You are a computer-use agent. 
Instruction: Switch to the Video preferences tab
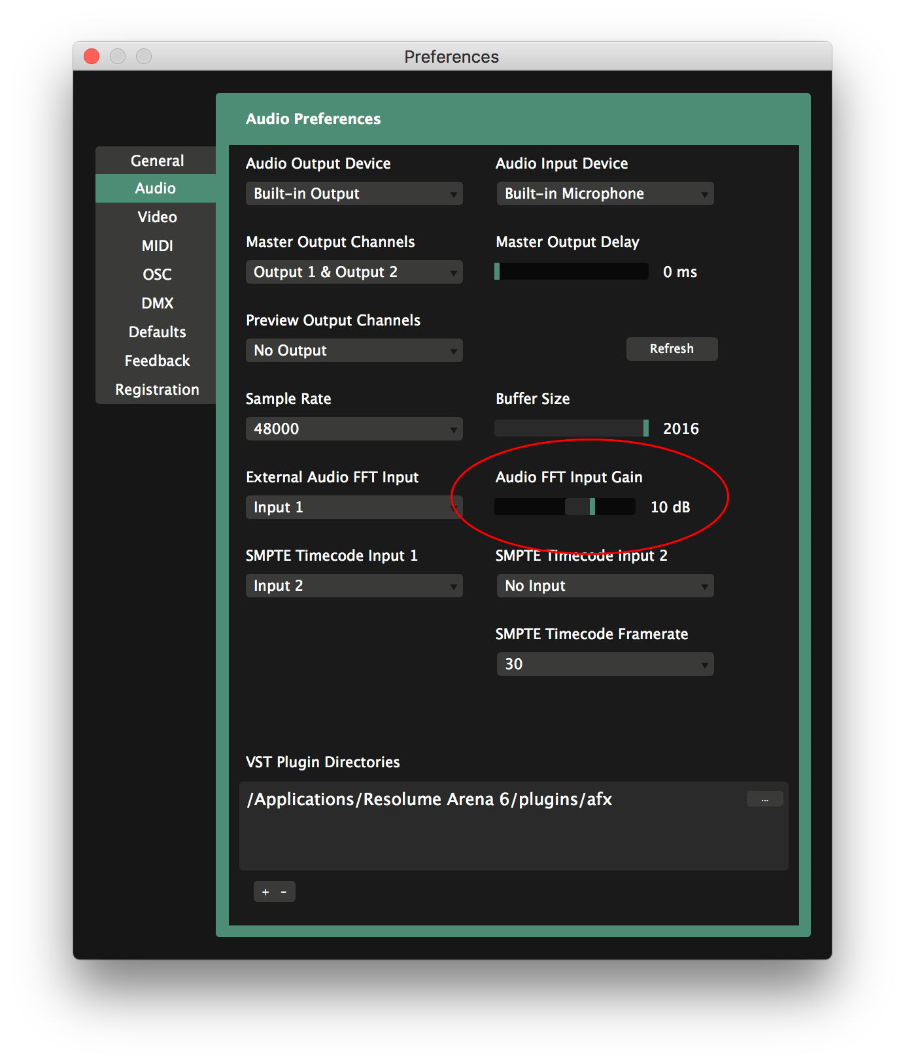click(157, 217)
